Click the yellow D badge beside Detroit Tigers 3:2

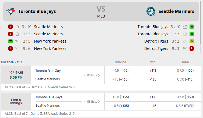(192, 41)
